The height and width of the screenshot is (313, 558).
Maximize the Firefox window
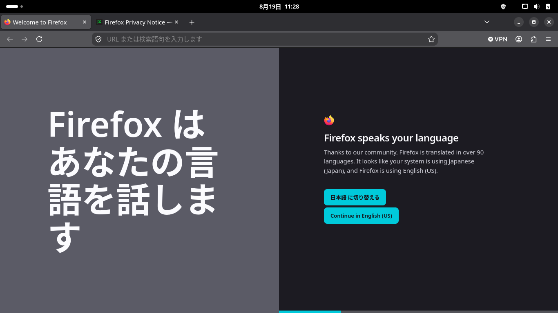pos(533,22)
